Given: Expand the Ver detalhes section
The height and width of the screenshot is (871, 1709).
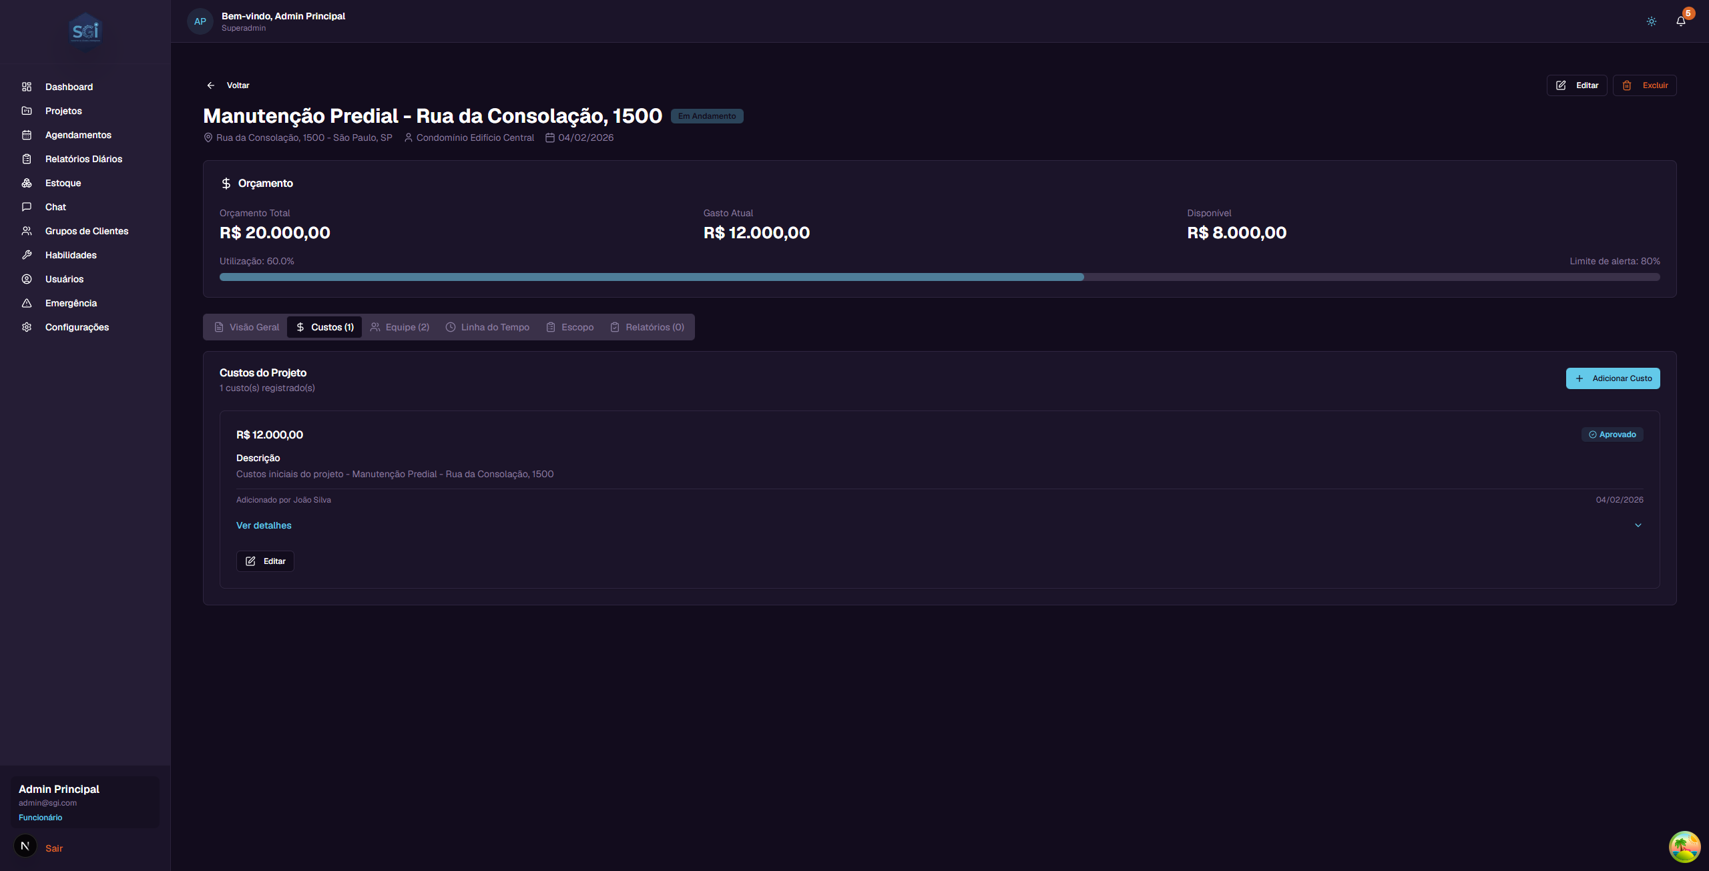Looking at the screenshot, I should click(263, 525).
